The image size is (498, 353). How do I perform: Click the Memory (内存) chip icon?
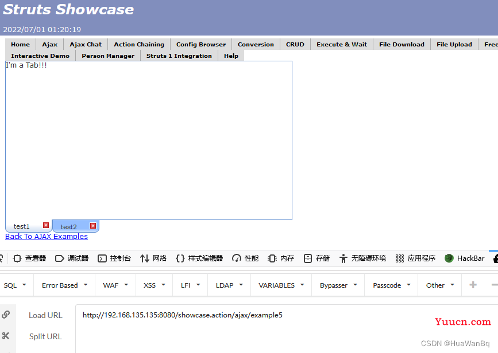[272, 258]
